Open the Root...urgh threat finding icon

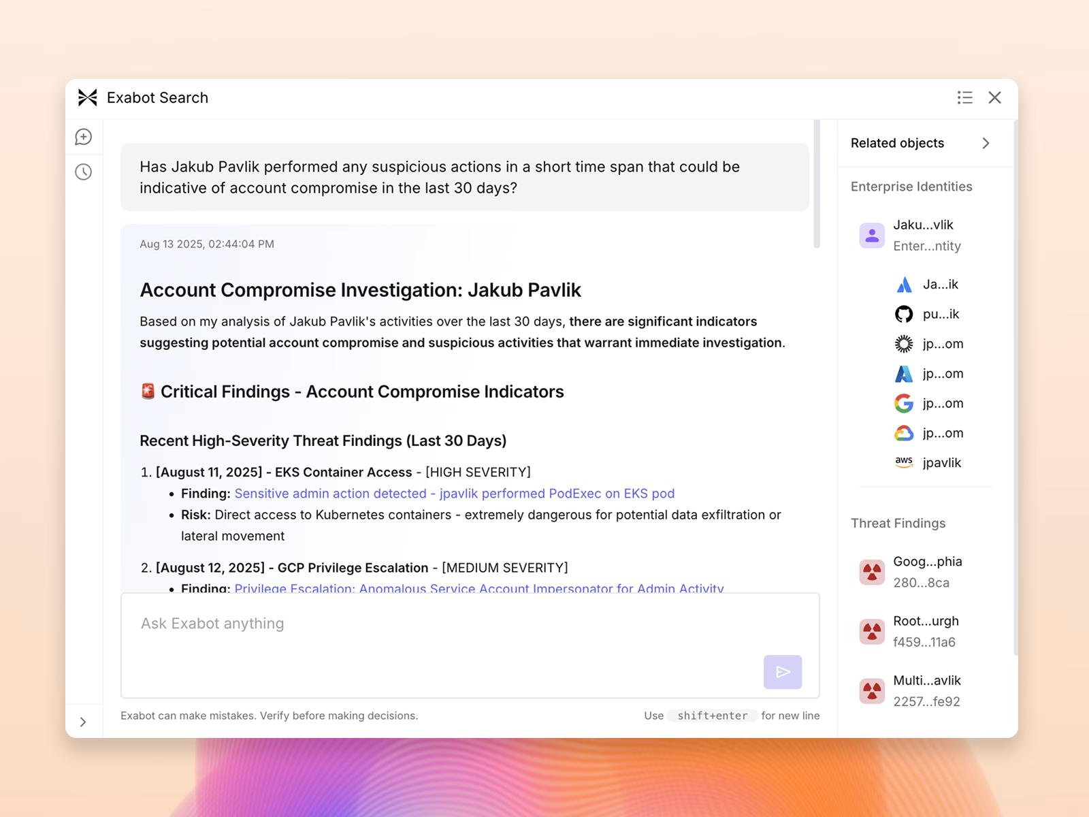[x=872, y=632]
